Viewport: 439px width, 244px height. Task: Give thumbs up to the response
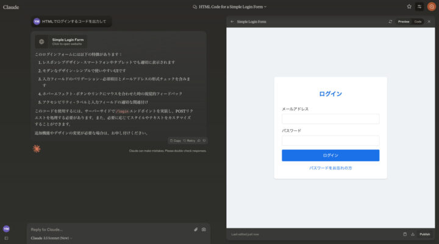[x=198, y=140]
